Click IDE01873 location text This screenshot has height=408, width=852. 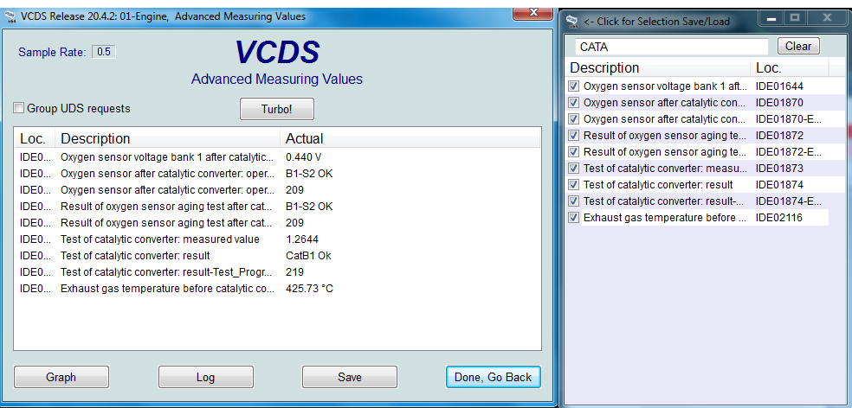click(779, 169)
